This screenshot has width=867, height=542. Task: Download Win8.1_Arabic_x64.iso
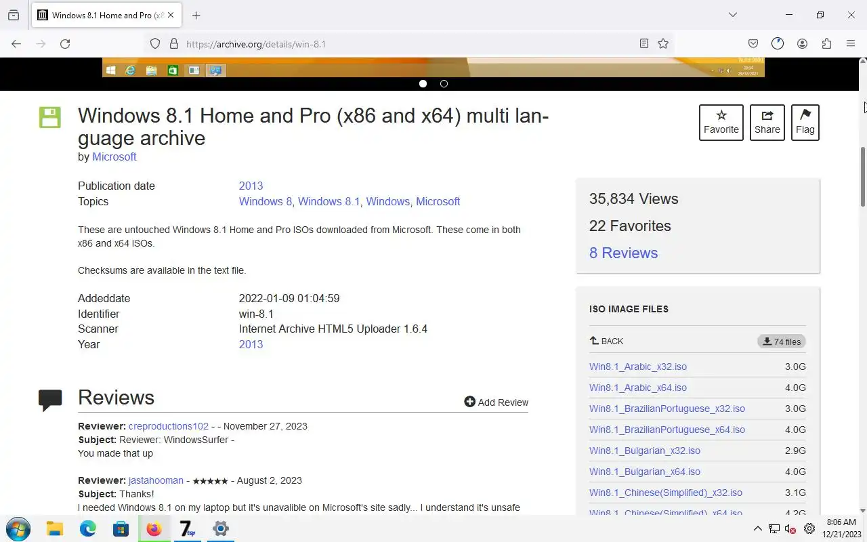(x=638, y=388)
